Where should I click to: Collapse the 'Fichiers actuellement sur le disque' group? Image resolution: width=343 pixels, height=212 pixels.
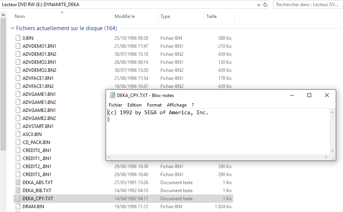12,28
